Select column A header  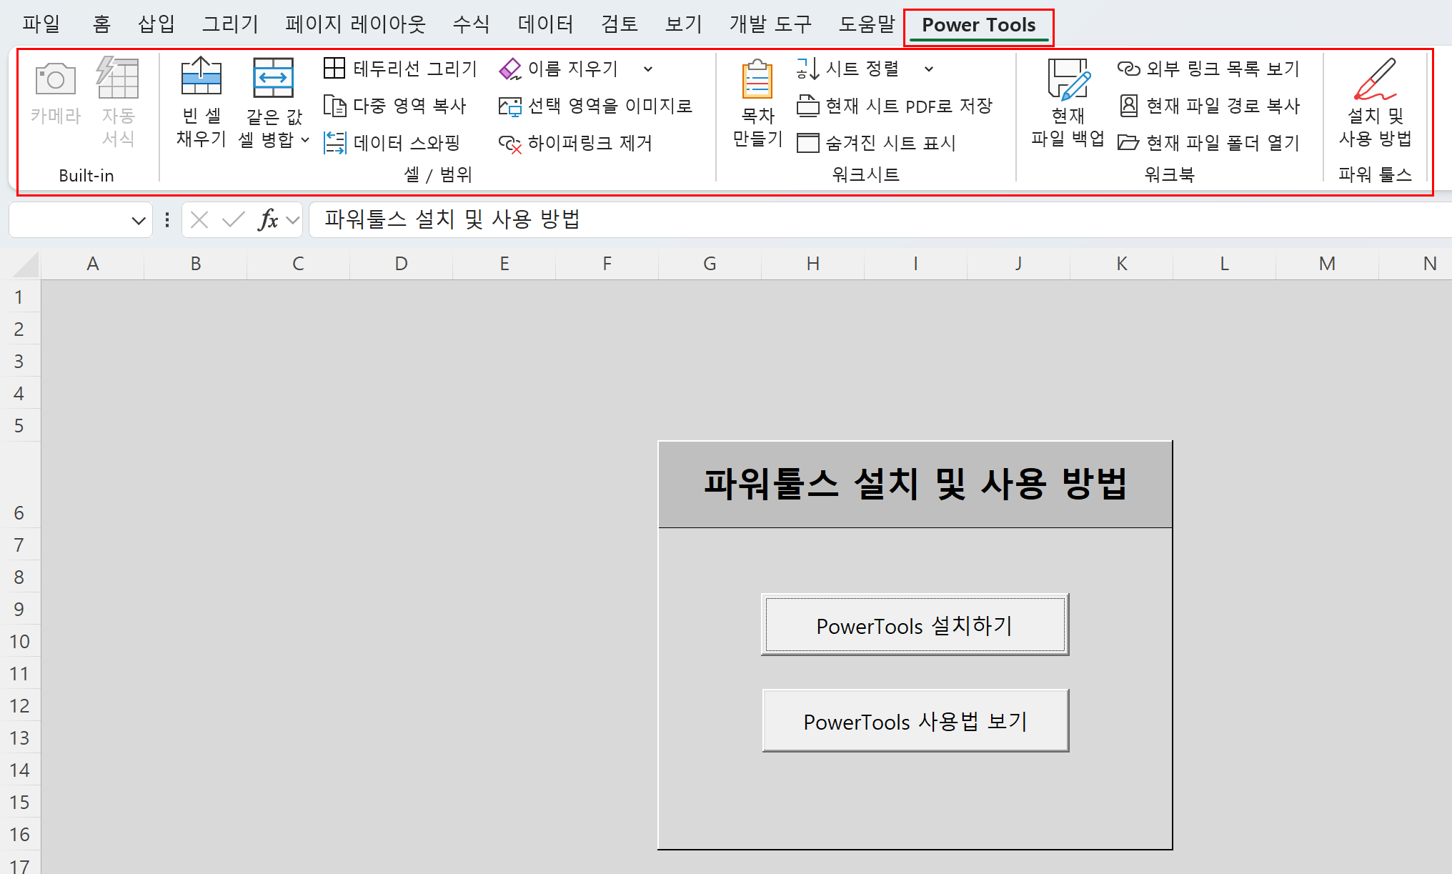93,264
